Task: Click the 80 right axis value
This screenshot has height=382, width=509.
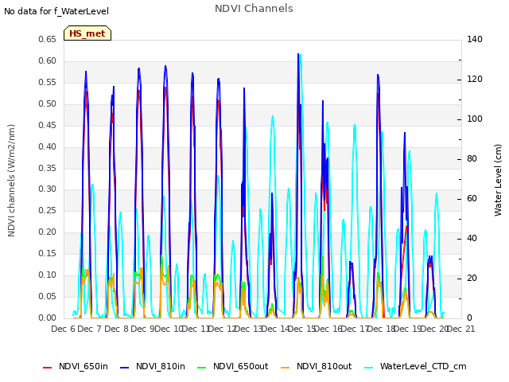Action: 472,159
